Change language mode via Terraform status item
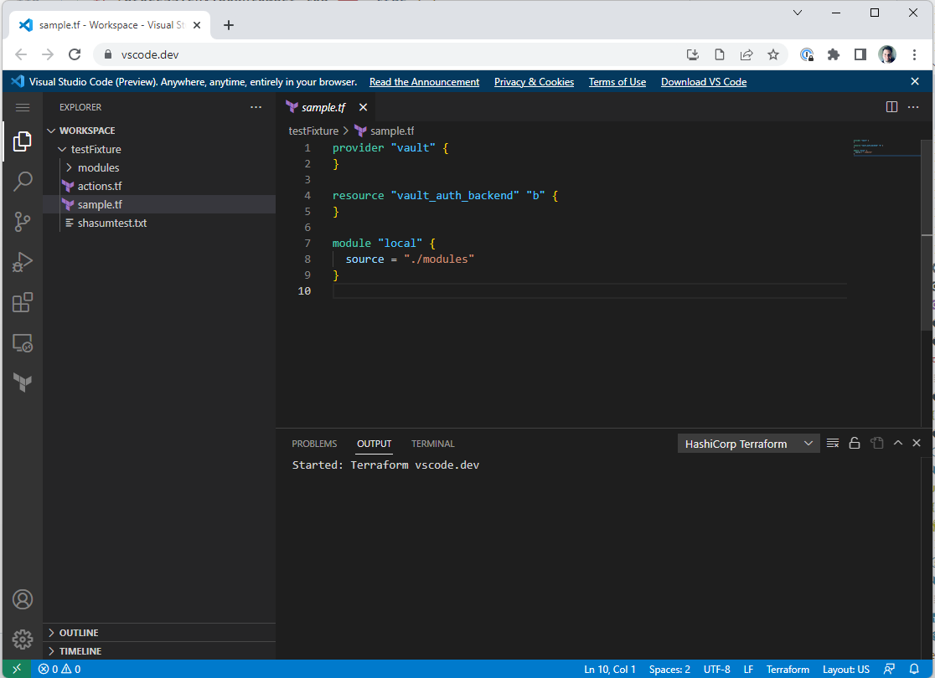Image resolution: width=935 pixels, height=678 pixels. coord(787,669)
